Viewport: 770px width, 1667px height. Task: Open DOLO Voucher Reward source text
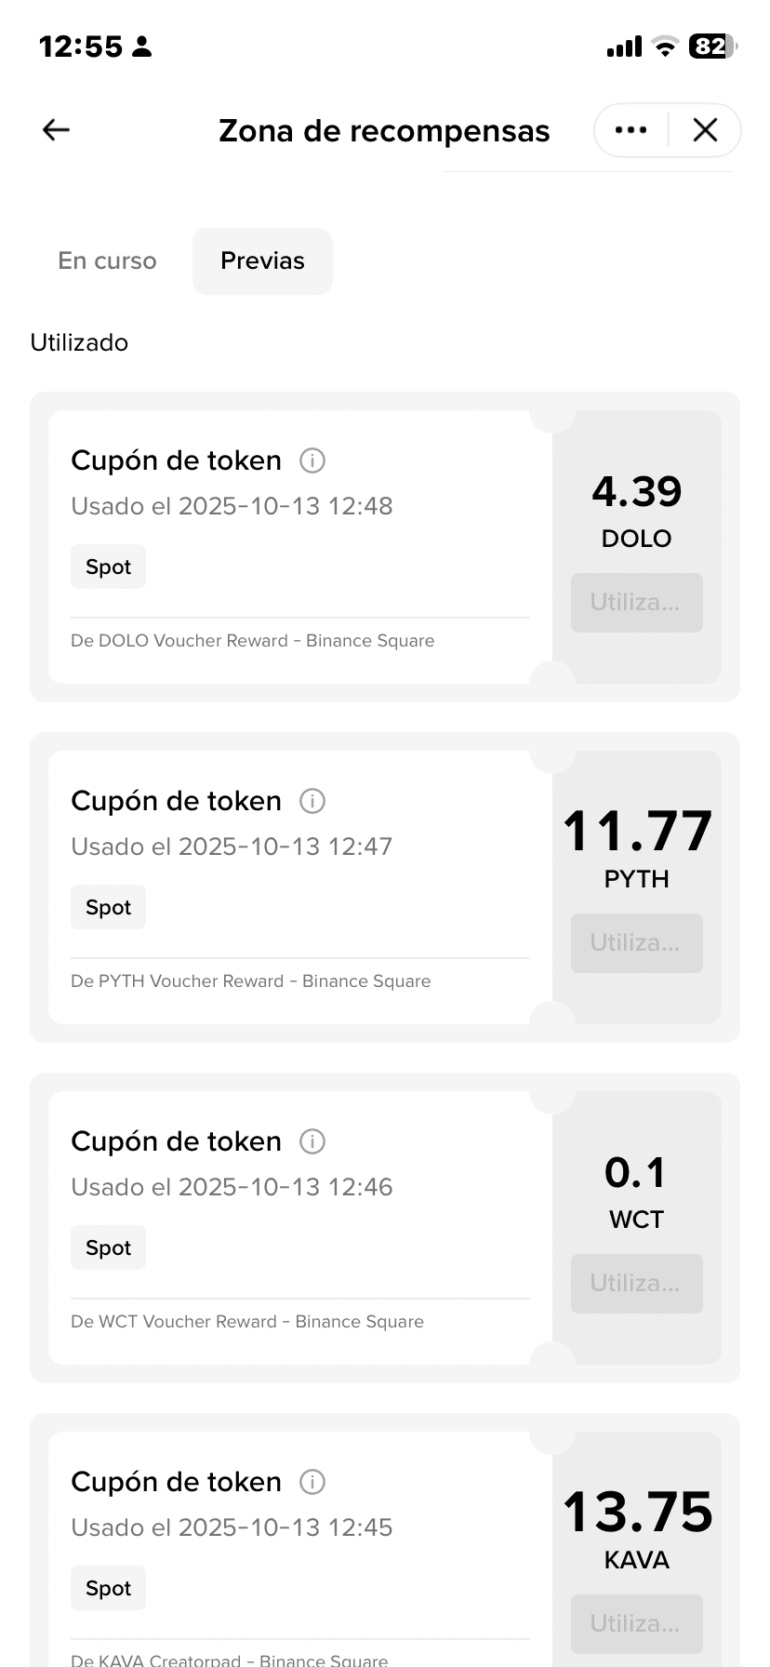click(253, 641)
